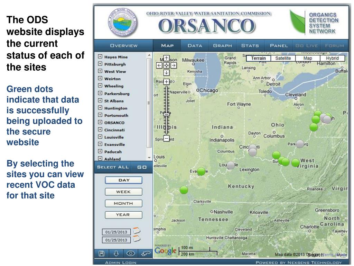Zoom in with the plus button
The height and width of the screenshot is (266, 354).
(x=166, y=82)
